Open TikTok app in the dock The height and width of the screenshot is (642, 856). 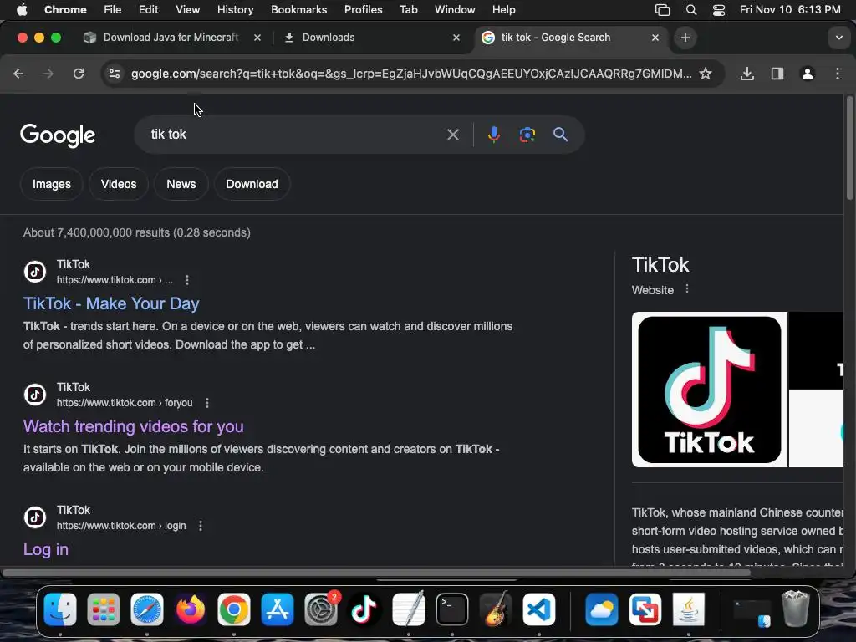coord(364,609)
